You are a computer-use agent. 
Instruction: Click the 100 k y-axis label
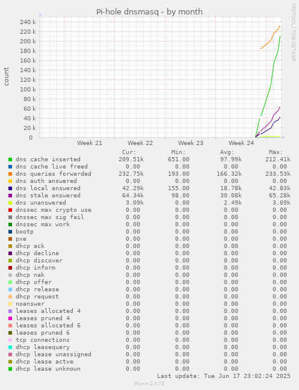coord(28,90)
